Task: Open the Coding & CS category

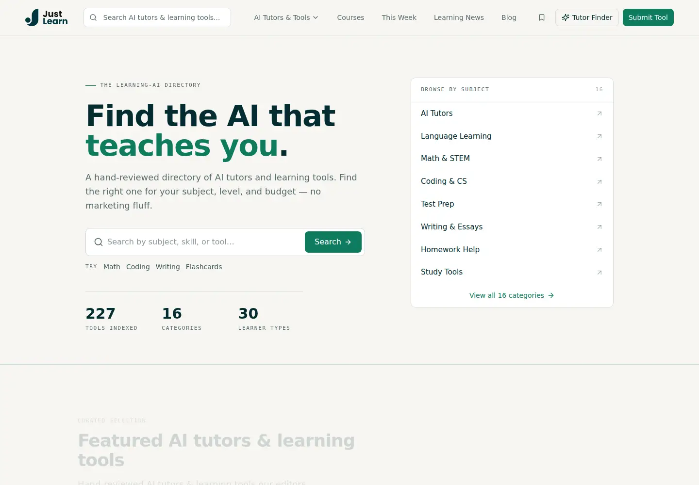Action: coord(512,181)
